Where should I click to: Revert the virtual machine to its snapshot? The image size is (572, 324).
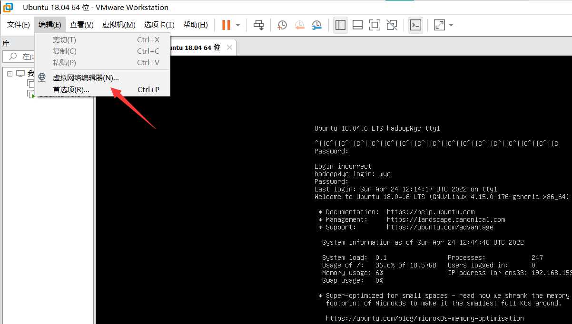[299, 25]
